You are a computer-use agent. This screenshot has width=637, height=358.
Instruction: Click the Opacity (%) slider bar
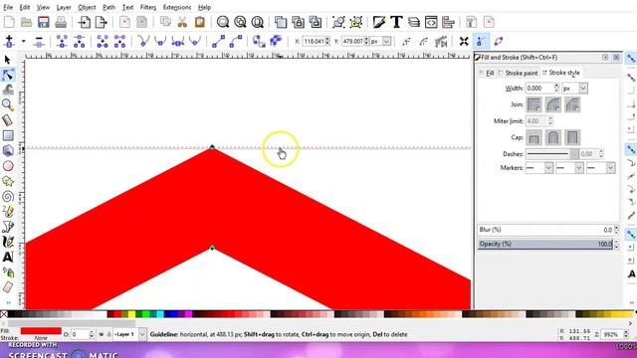[544, 244]
